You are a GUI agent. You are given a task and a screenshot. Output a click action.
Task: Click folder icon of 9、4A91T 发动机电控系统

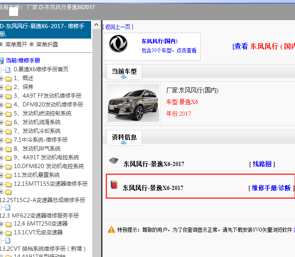[x=8, y=158]
